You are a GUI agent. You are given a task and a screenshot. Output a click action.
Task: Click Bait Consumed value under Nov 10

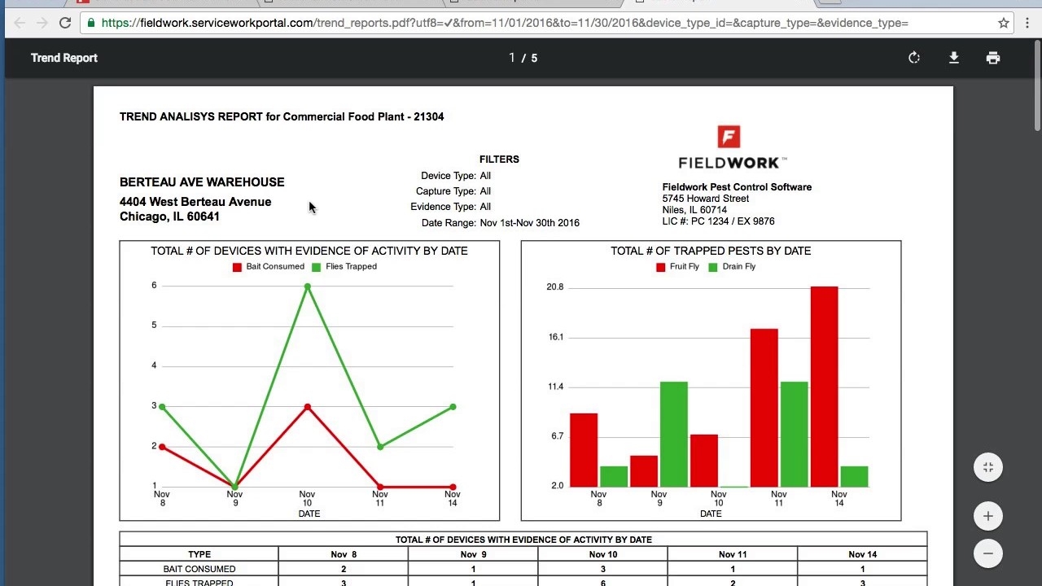pyautogui.click(x=603, y=569)
